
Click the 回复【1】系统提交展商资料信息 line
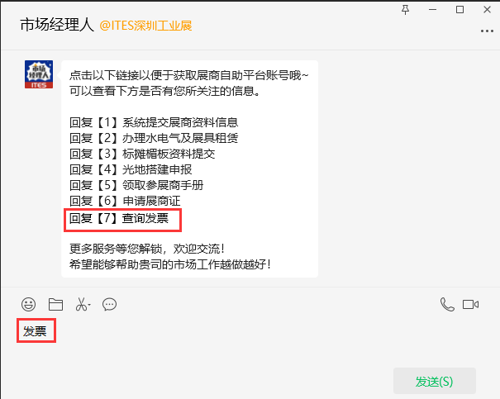(154, 122)
